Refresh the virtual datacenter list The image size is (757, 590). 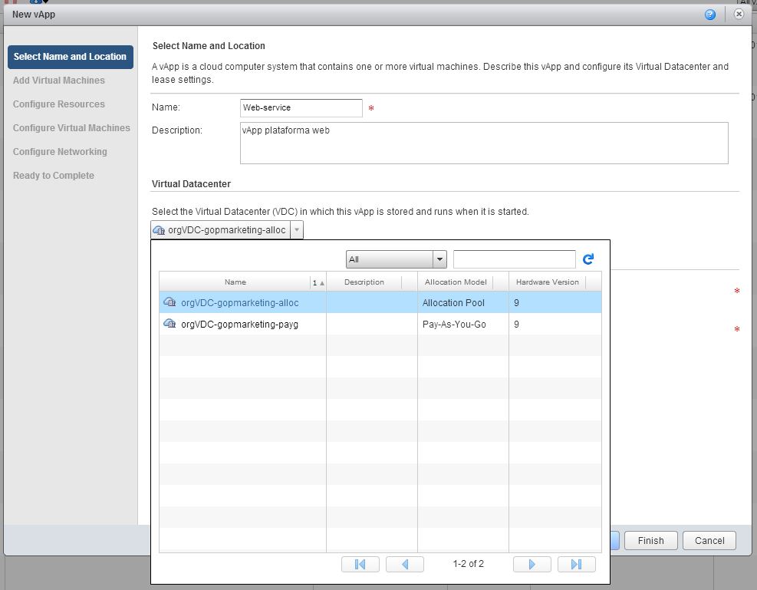pos(588,259)
